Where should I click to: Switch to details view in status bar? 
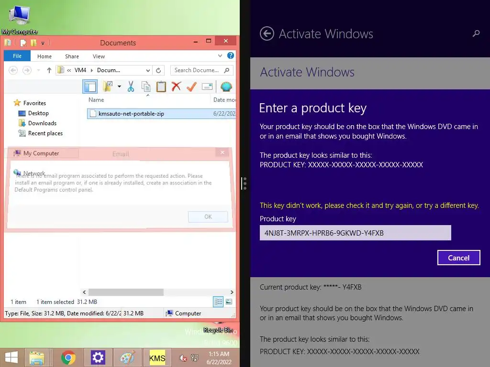pyautogui.click(x=218, y=302)
